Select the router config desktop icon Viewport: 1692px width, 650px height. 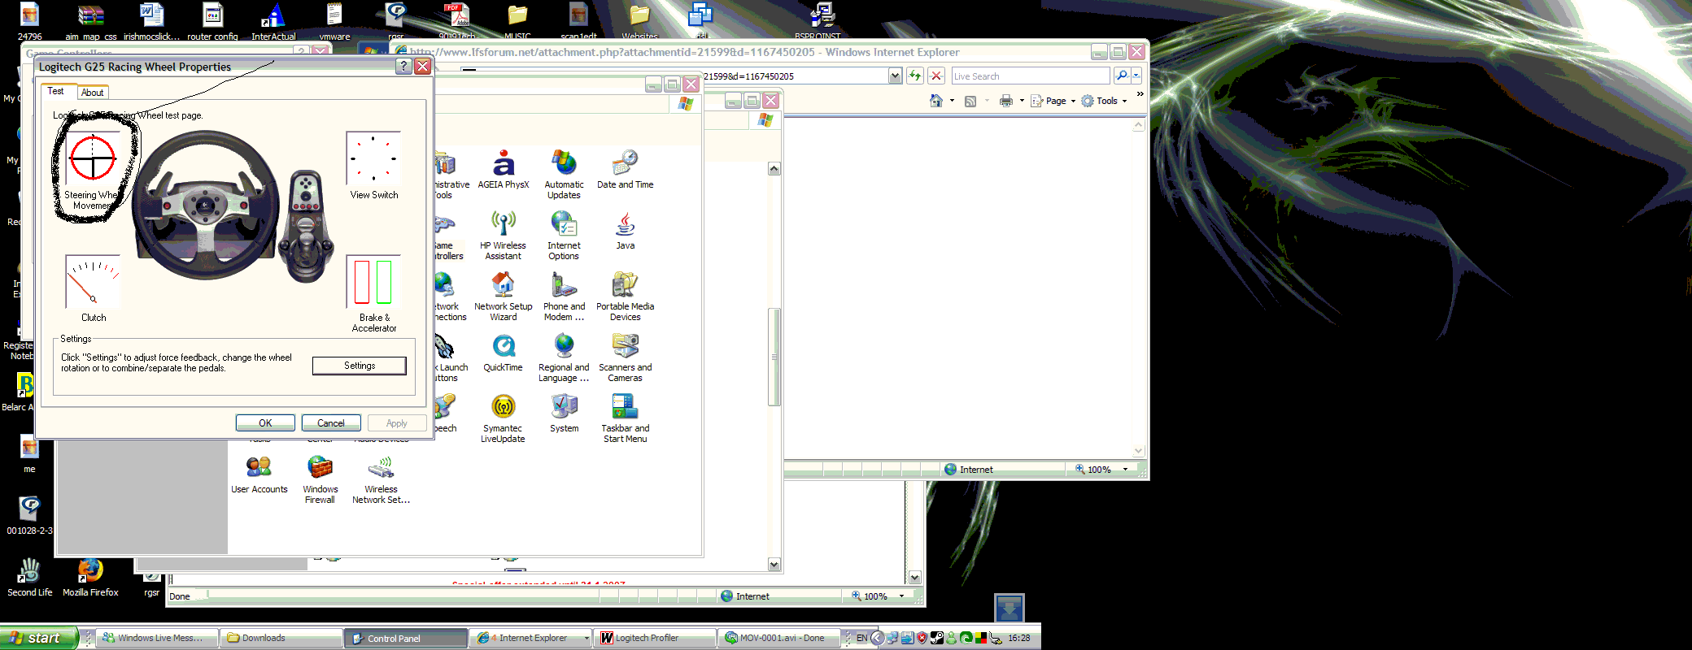coord(212,22)
